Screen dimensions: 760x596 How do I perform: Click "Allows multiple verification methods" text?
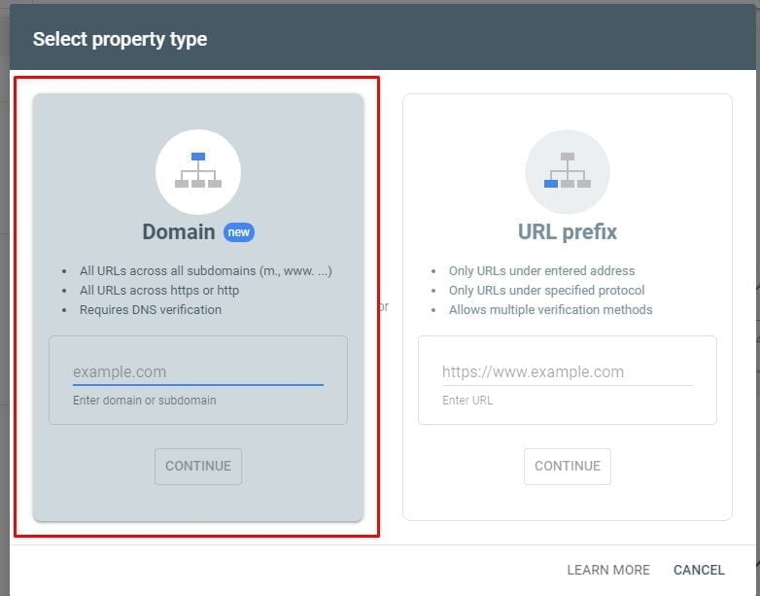[x=550, y=309]
